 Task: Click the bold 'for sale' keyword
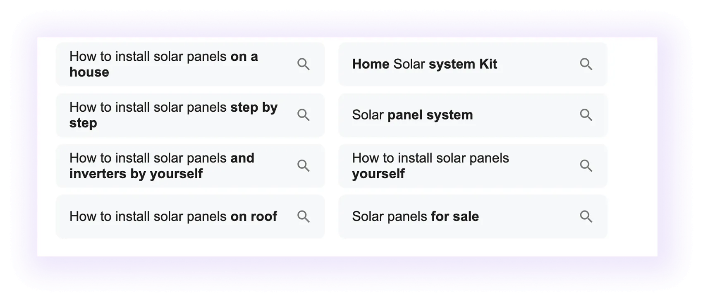456,216
